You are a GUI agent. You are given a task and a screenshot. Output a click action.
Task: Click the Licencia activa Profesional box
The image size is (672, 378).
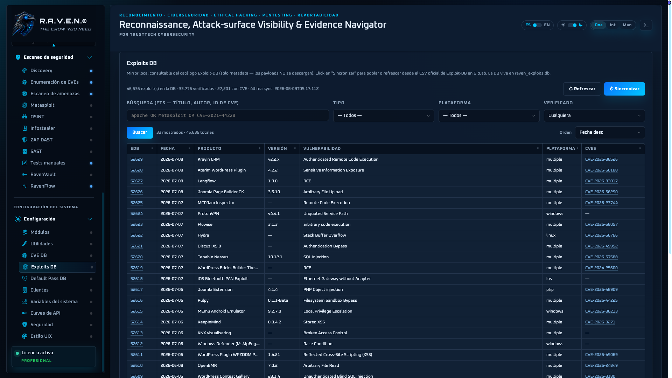(54, 357)
